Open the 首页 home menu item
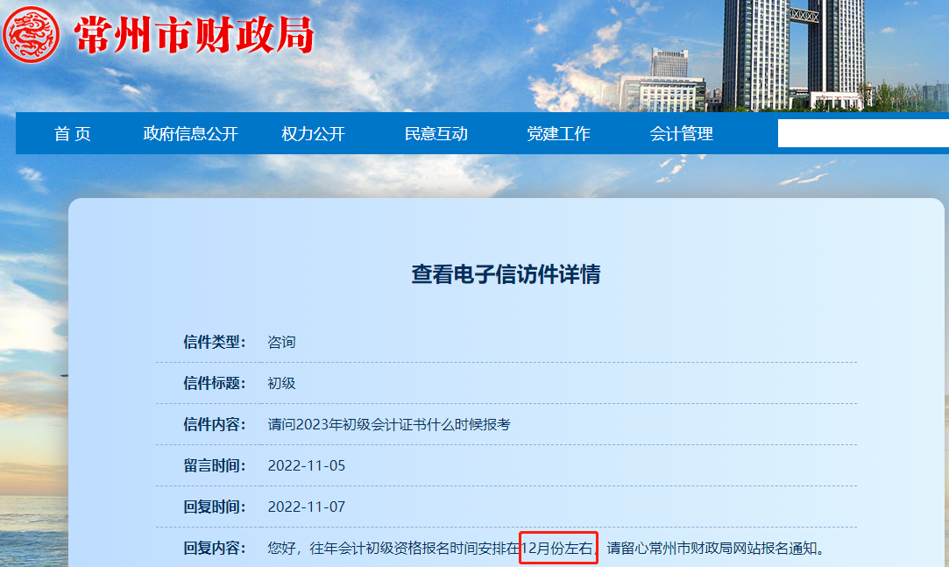This screenshot has height=567, width=949. [x=73, y=134]
